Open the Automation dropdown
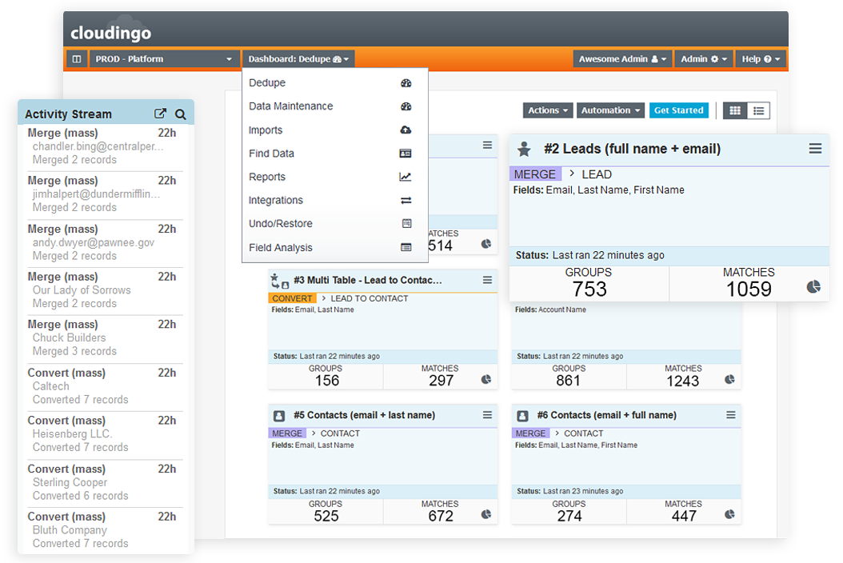 tap(610, 110)
